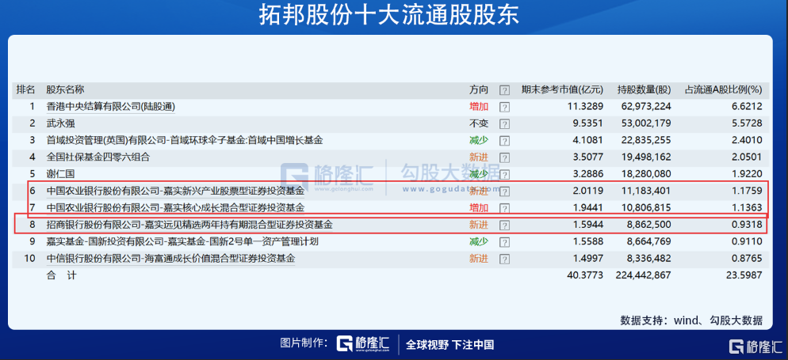The width and height of the screenshot is (788, 360).
Task: Click 新进 direction in 全国社保基金 row
Action: click(479, 157)
